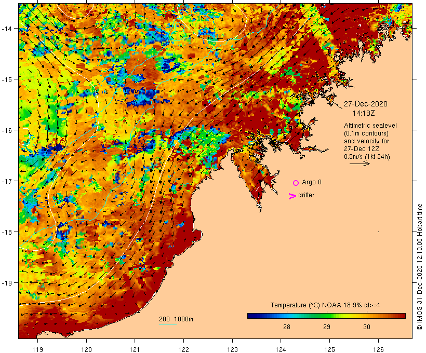Viewport: 426px width, 353px height.
Task: Click the latitude label -14
Action: [7, 29]
